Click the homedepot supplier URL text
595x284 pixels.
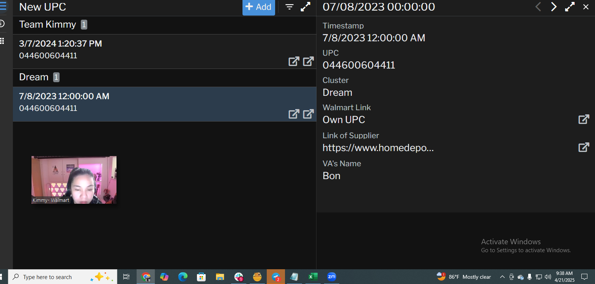click(x=378, y=148)
